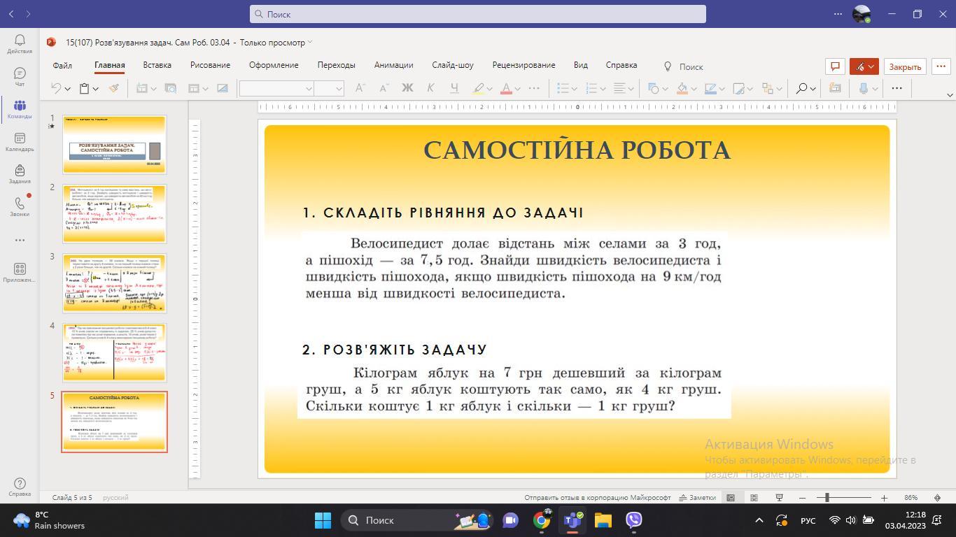Click the clipboard paste icon
Image resolution: width=956 pixels, height=537 pixels.
tap(84, 88)
